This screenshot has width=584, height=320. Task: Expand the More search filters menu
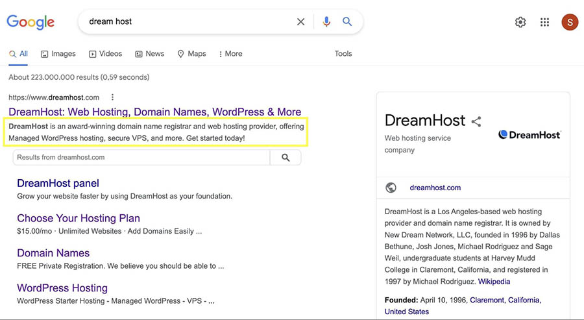[x=230, y=54]
